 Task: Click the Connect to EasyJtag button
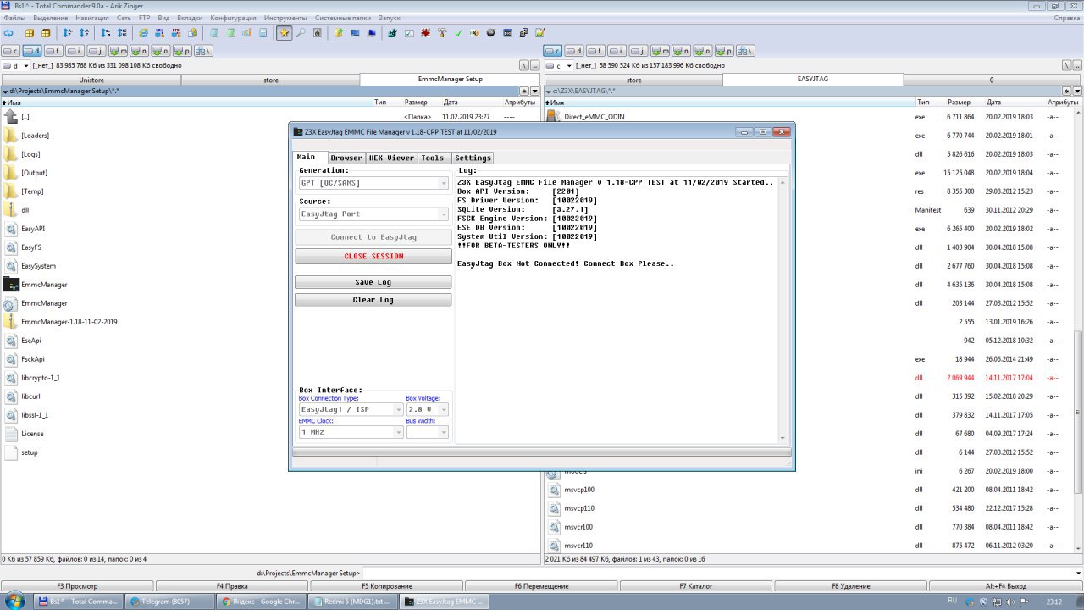(373, 237)
